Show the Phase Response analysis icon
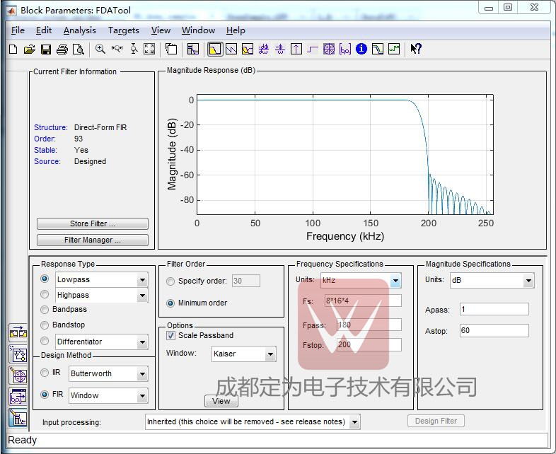The width and height of the screenshot is (556, 454). pyautogui.click(x=231, y=49)
